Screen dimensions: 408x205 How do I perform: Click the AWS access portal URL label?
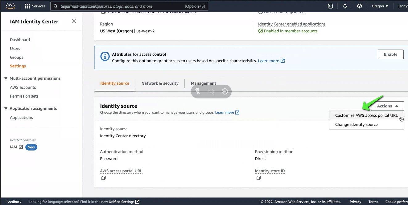(x=121, y=171)
